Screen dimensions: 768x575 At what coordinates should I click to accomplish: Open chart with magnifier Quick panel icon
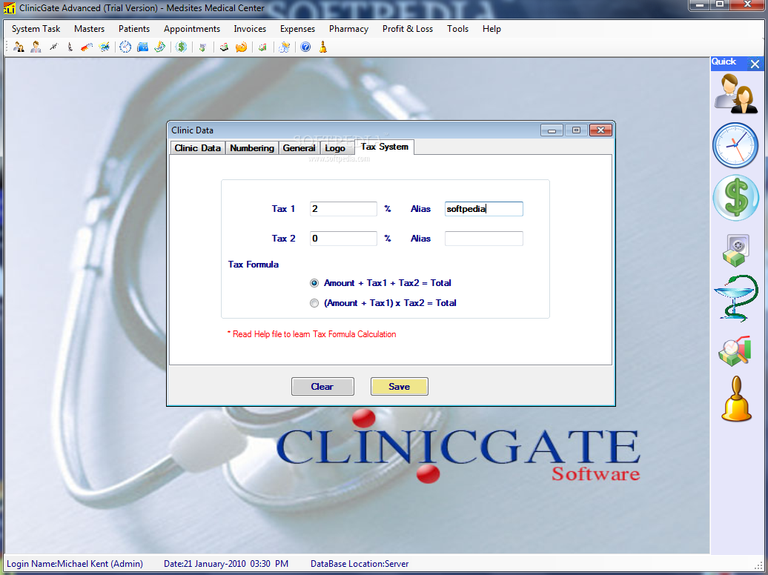click(735, 350)
